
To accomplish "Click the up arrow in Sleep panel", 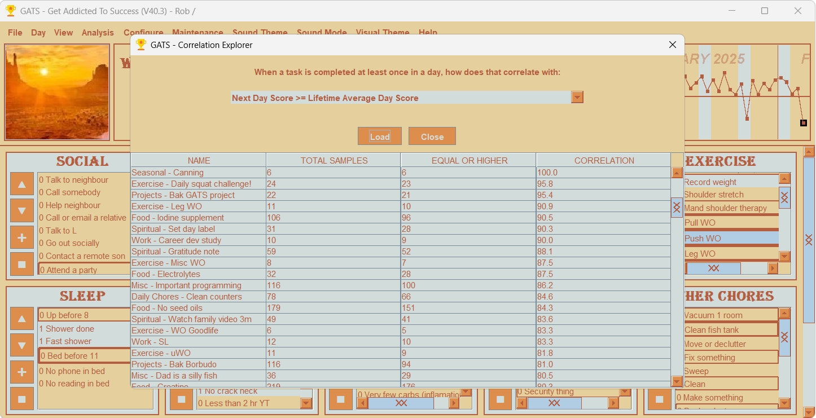I will [22, 319].
